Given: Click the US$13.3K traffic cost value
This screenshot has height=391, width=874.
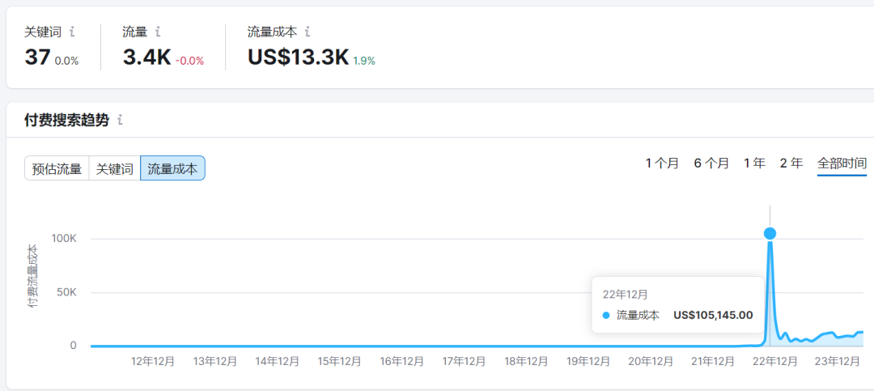Looking at the screenshot, I should click(x=298, y=57).
